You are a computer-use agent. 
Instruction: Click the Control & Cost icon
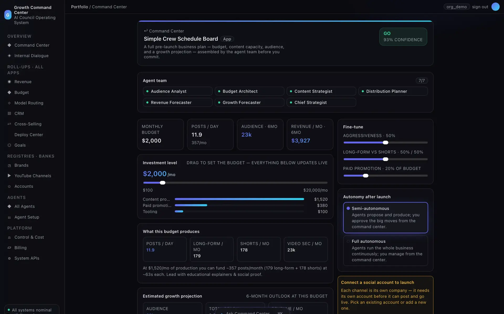pos(9,237)
